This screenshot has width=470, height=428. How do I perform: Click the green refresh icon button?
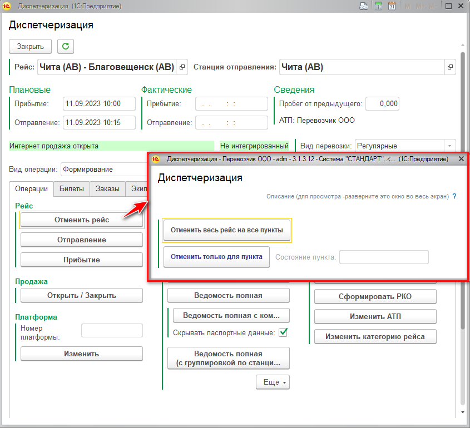coord(66,46)
